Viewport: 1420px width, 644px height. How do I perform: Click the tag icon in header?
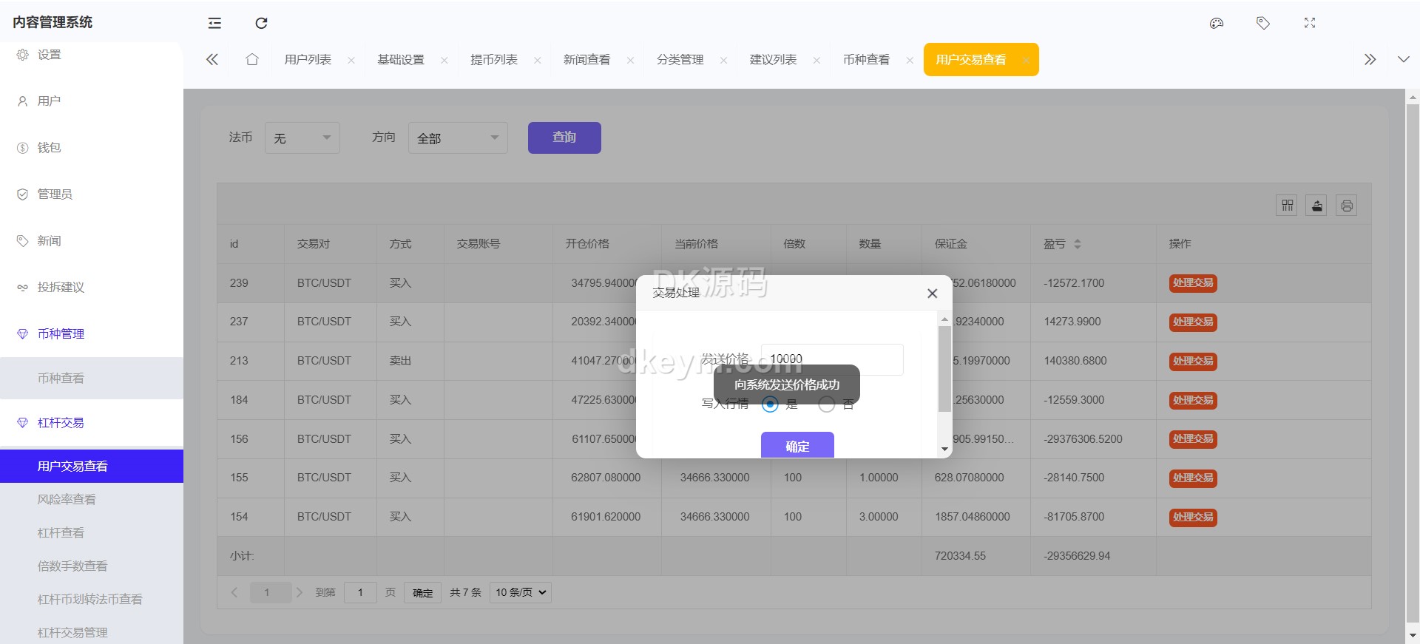click(1262, 23)
